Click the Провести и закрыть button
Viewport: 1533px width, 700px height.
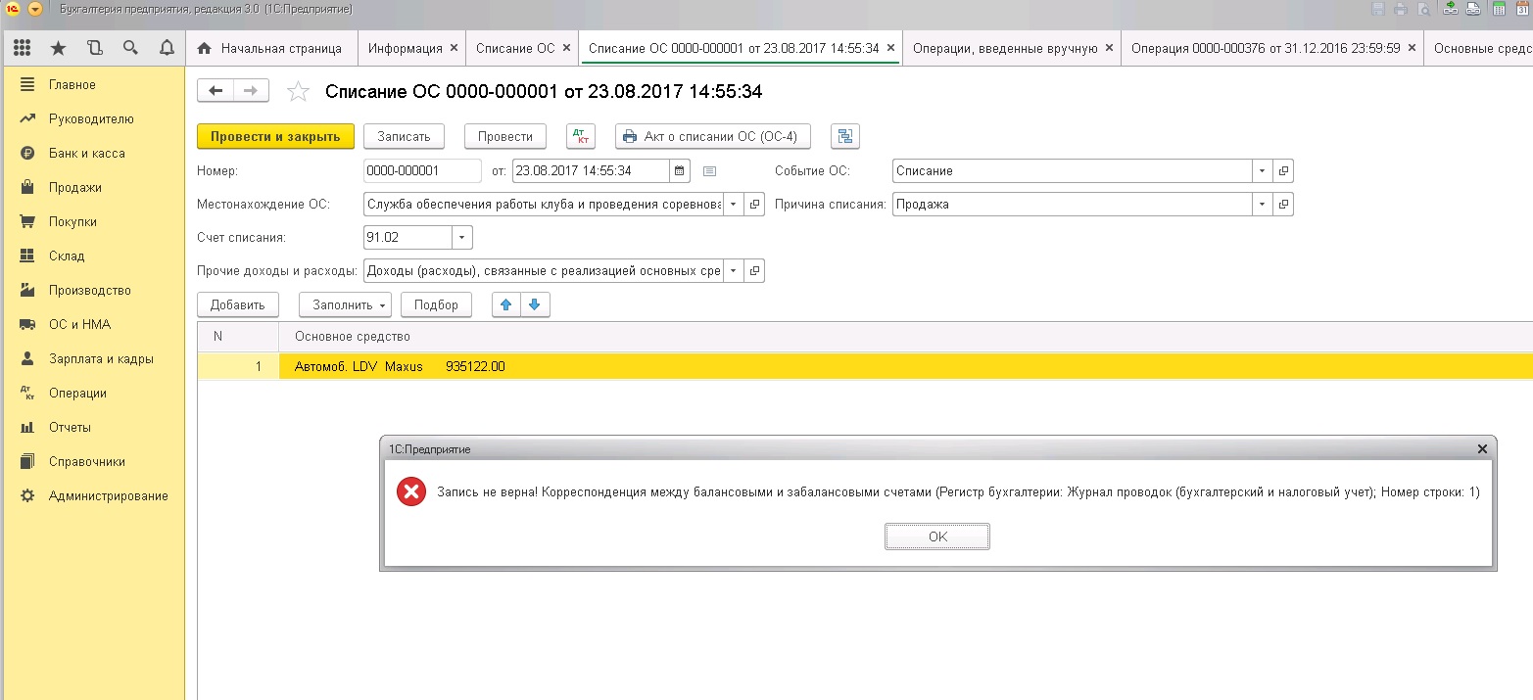(x=275, y=137)
